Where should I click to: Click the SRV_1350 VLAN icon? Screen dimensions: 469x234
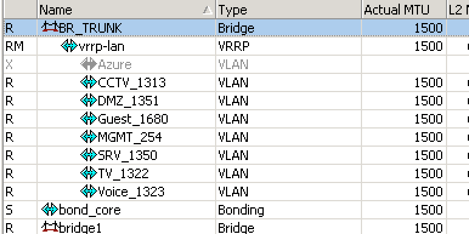[x=89, y=155]
